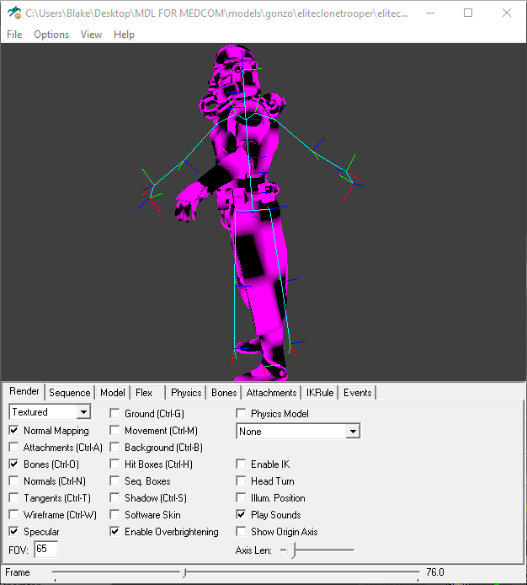
Task: Enable Ground (Ctrl-G) checkbox
Action: point(114,413)
